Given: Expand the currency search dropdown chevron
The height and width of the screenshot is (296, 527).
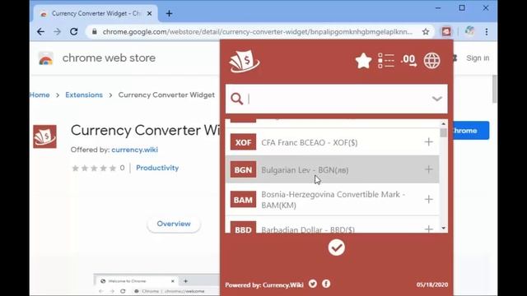Looking at the screenshot, I should coord(436,99).
